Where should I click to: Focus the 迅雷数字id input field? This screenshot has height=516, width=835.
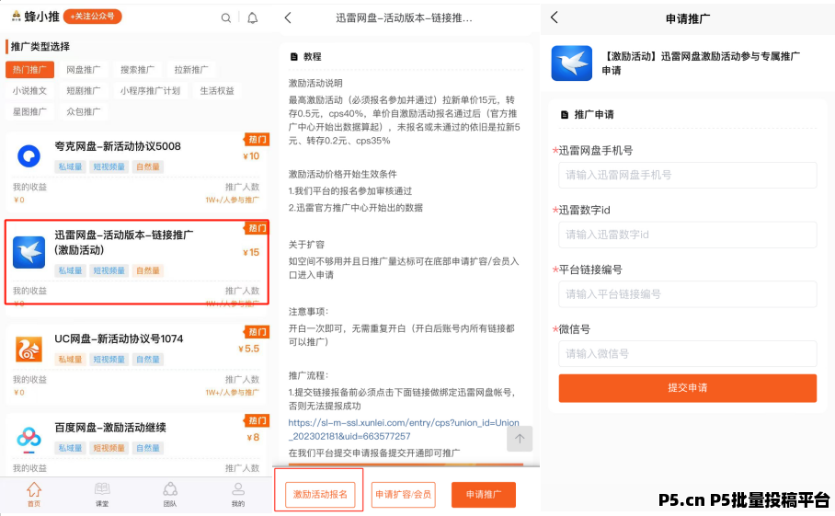click(688, 235)
